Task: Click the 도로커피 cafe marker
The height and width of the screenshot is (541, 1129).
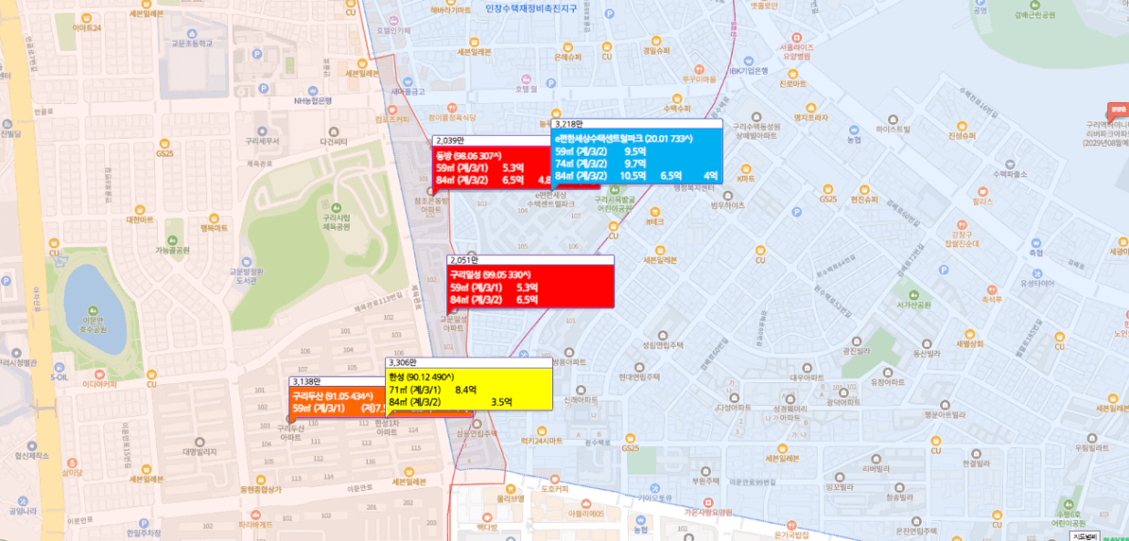Action: 555,478
